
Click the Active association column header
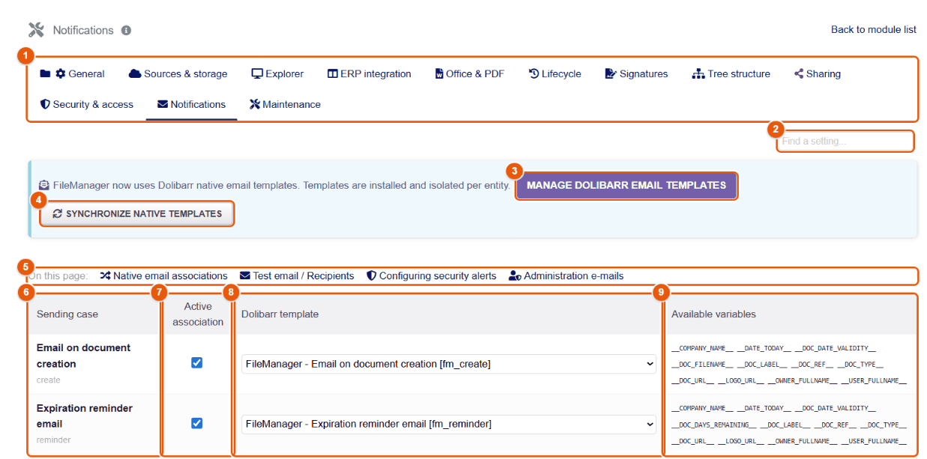click(198, 314)
